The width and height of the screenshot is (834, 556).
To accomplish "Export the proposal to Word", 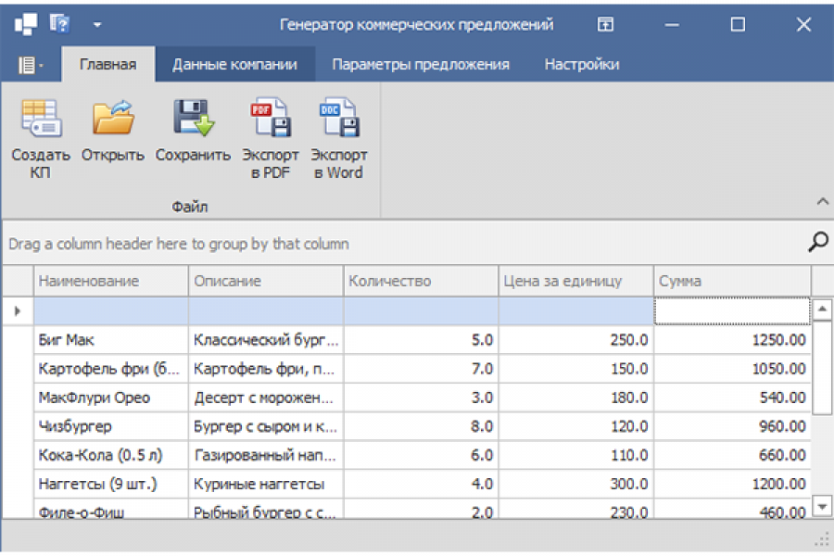I will point(338,120).
